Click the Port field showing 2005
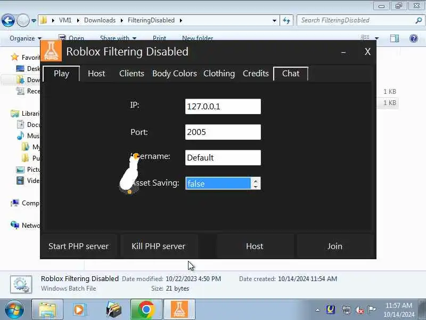The image size is (426, 320). (x=223, y=132)
